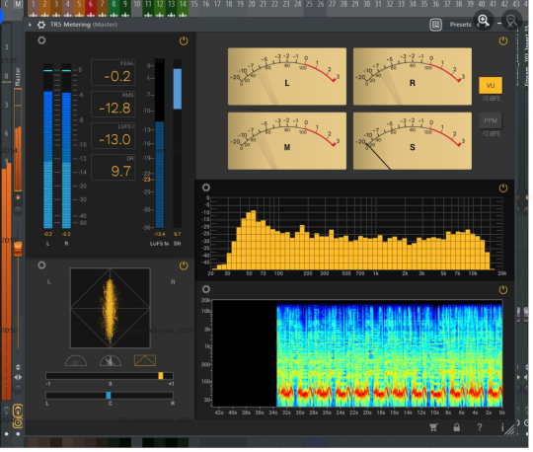Select the C current column in mixer header
This screenshot has width=533, height=452.
click(7, 4)
